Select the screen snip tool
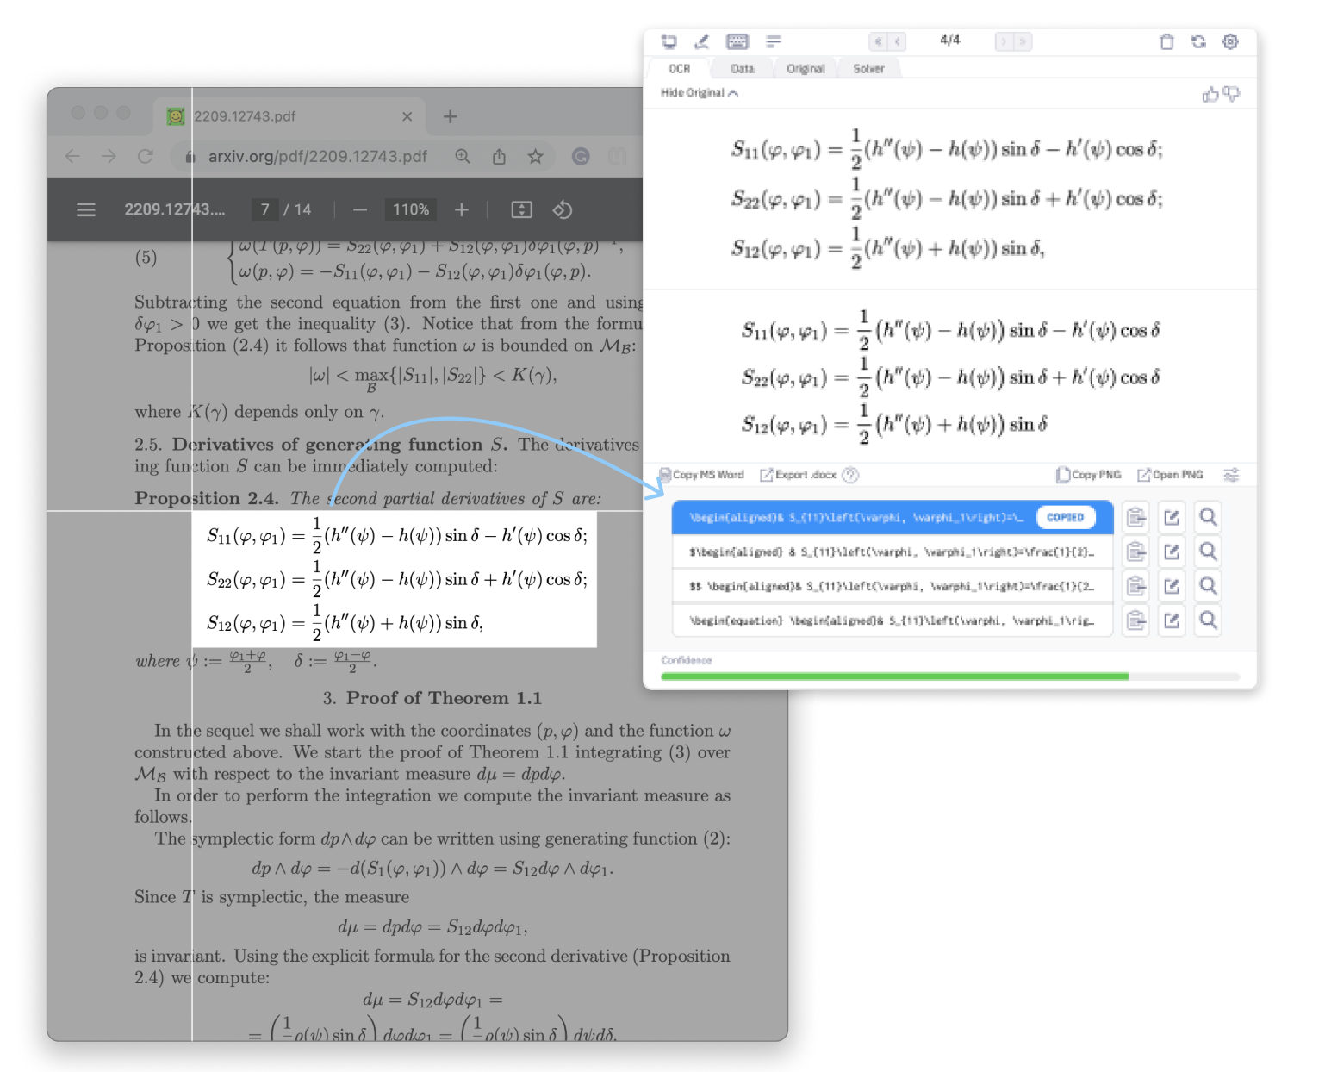The image size is (1325, 1072). 669,41
